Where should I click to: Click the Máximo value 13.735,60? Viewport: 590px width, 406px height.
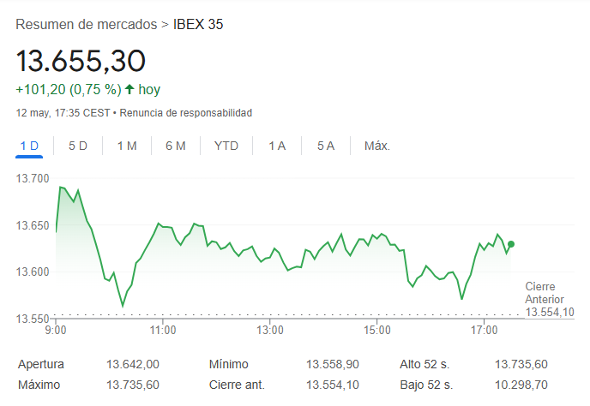click(x=133, y=385)
